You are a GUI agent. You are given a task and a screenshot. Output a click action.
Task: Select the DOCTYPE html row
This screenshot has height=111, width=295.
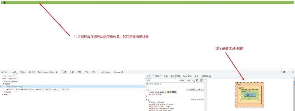click(72, 76)
